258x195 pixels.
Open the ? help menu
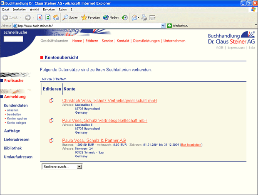click(x=72, y=10)
